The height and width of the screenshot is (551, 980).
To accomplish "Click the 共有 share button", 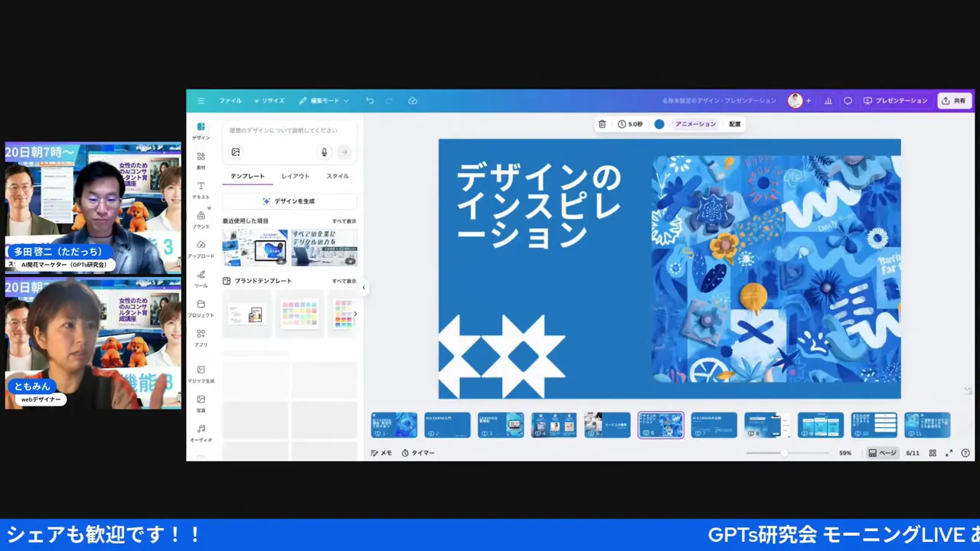I will click(954, 100).
